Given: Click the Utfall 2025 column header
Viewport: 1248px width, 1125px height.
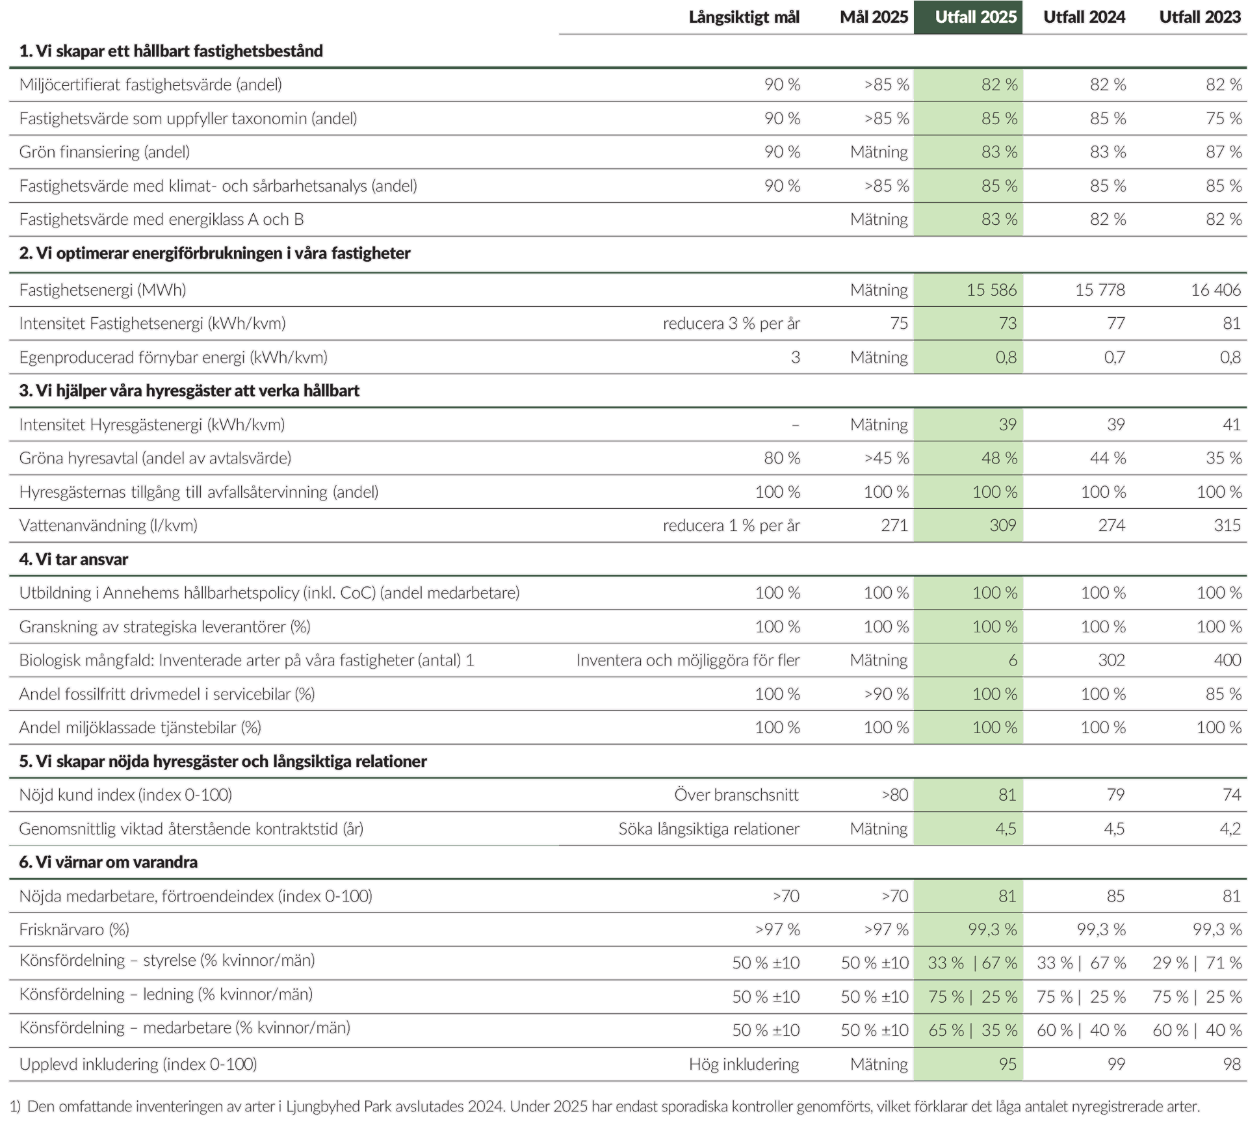Looking at the screenshot, I should [x=975, y=17].
